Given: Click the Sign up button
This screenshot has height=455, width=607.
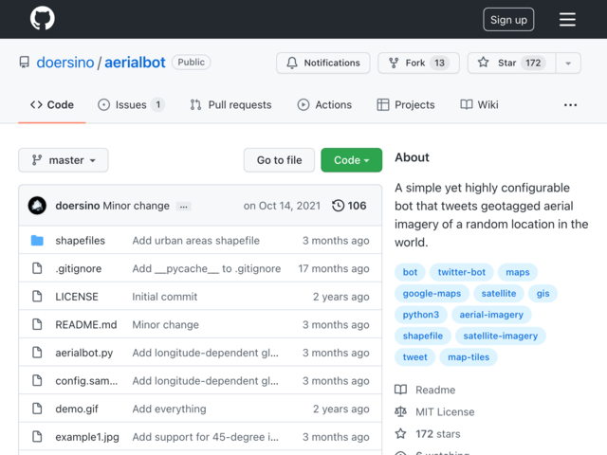Looking at the screenshot, I should point(508,20).
